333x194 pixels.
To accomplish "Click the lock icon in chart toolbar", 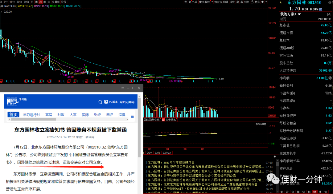I will (252, 2).
